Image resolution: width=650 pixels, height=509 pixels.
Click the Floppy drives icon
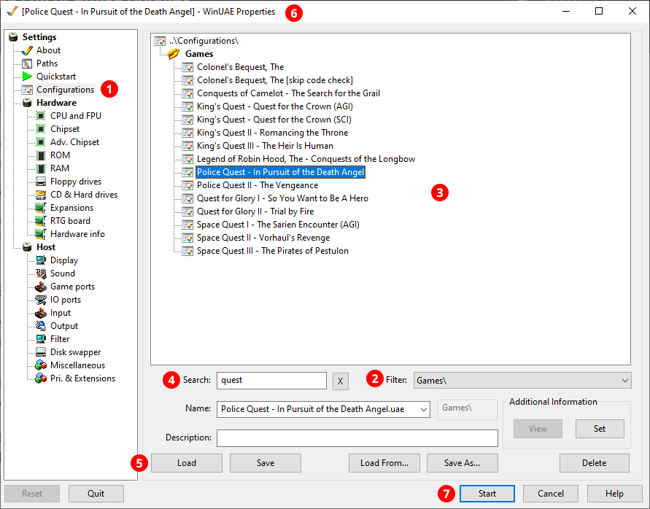pyautogui.click(x=41, y=182)
